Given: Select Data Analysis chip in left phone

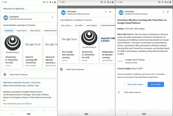Looking at the screenshot, I should point(35,31).
